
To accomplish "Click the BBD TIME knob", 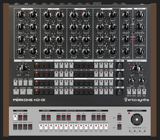I will [x=126, y=15].
